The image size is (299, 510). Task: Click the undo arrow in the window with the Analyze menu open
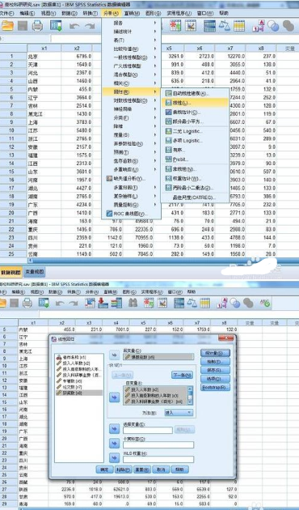[74, 27]
